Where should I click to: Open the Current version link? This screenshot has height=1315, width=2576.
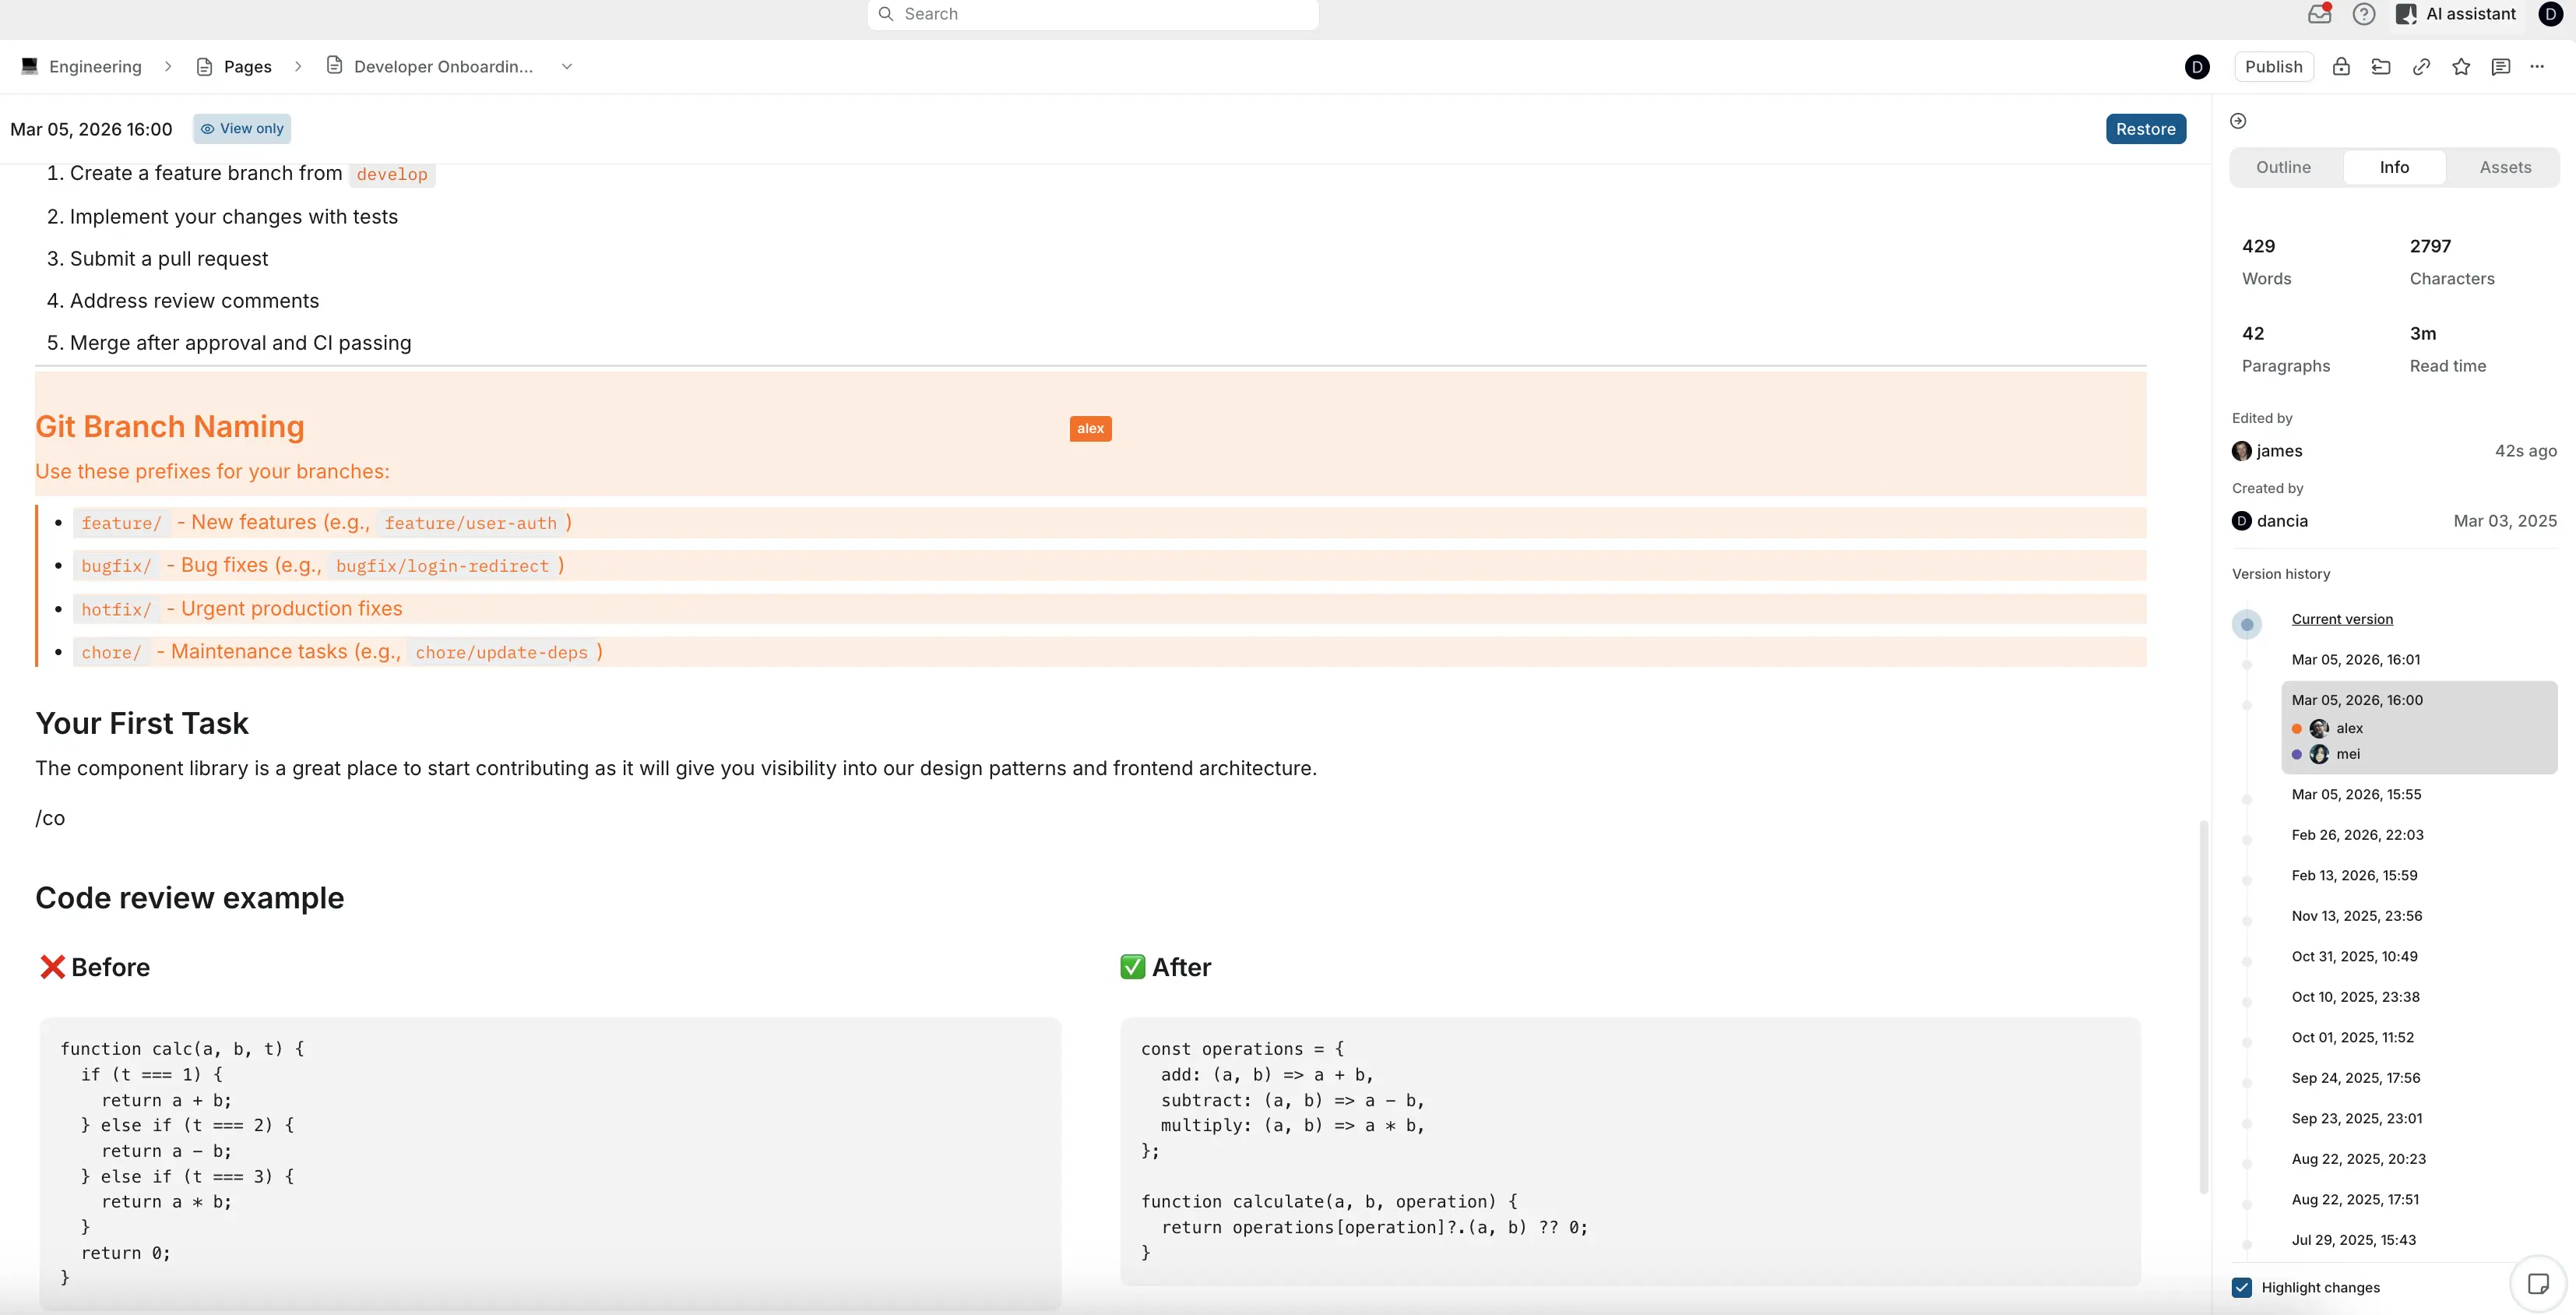tap(2342, 619)
